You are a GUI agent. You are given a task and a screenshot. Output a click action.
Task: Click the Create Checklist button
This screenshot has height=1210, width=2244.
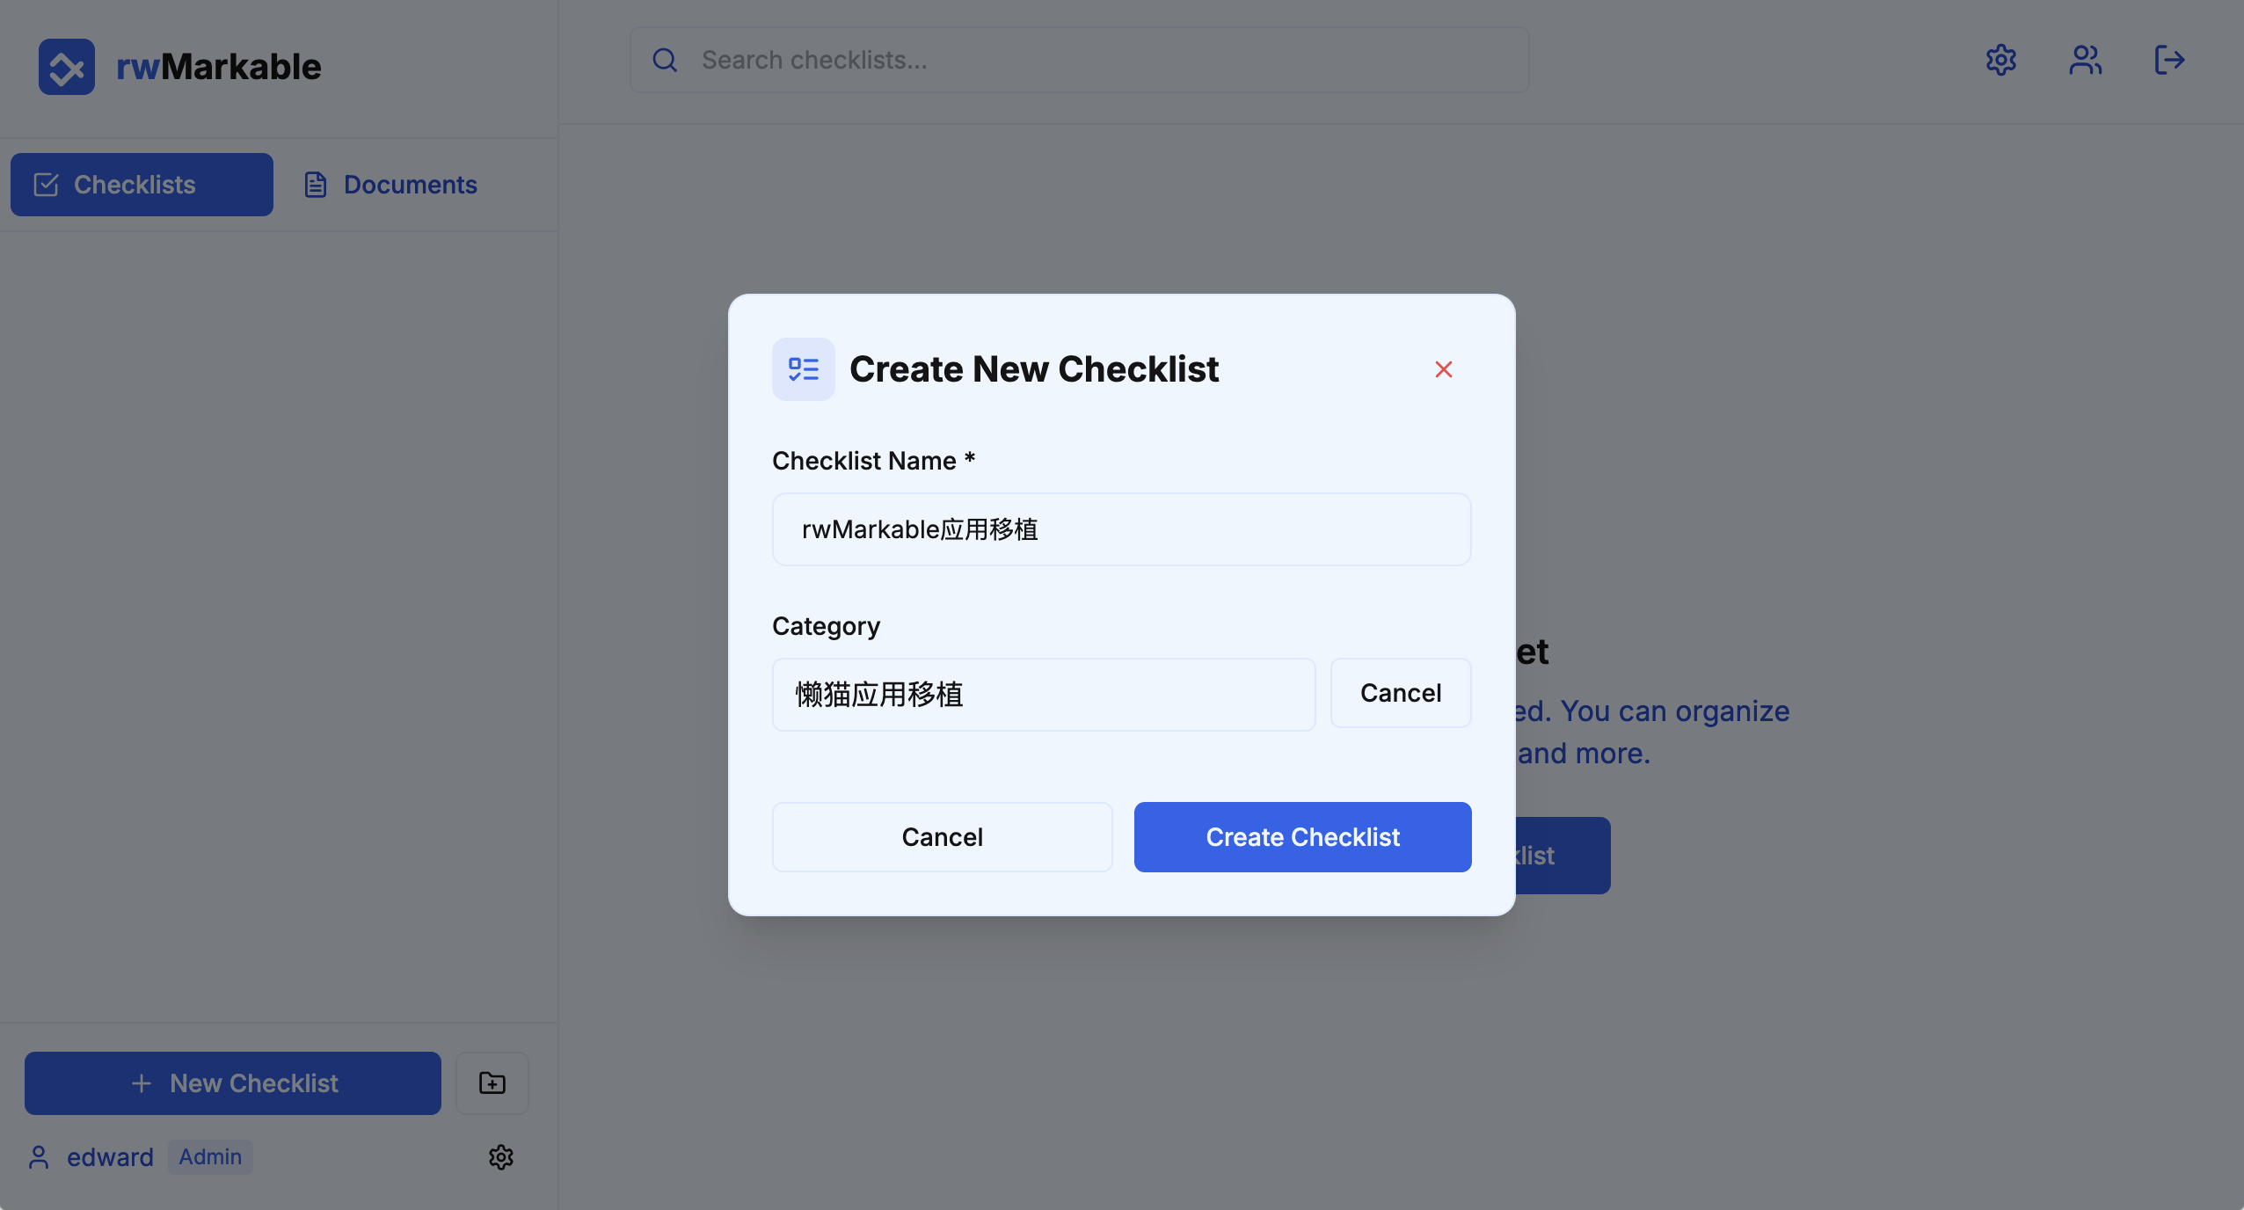(1302, 837)
